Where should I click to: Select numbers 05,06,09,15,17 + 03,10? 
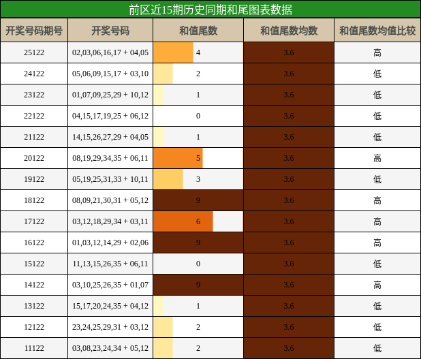tap(110, 74)
